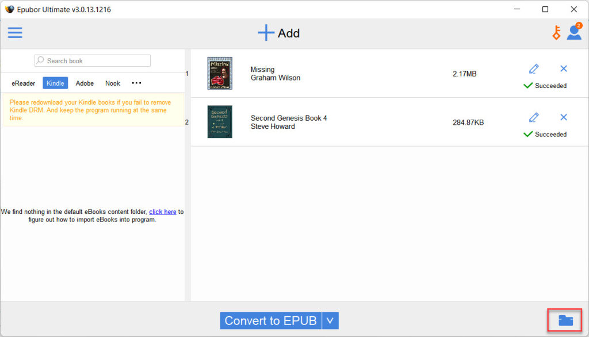Click the Second Genesis cover thumbnail
The height and width of the screenshot is (337, 589).
220,122
